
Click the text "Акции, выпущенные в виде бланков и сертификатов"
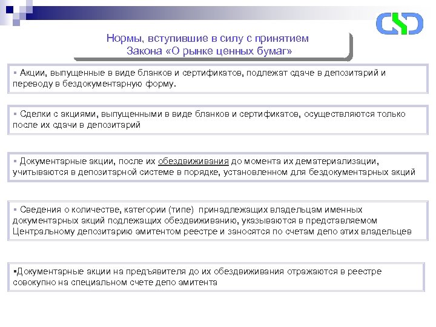pos(131,73)
